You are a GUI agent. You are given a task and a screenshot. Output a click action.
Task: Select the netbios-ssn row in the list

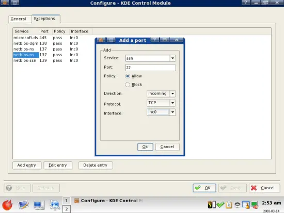coord(46,60)
